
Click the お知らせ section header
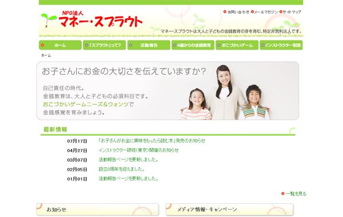pyautogui.click(x=98, y=210)
